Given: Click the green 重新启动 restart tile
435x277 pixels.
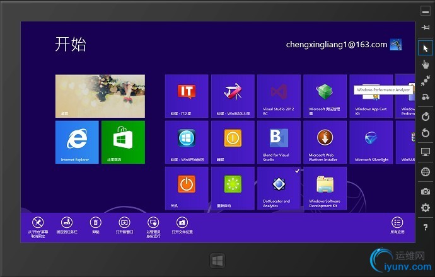Looking at the screenshot, I should coord(233,188).
